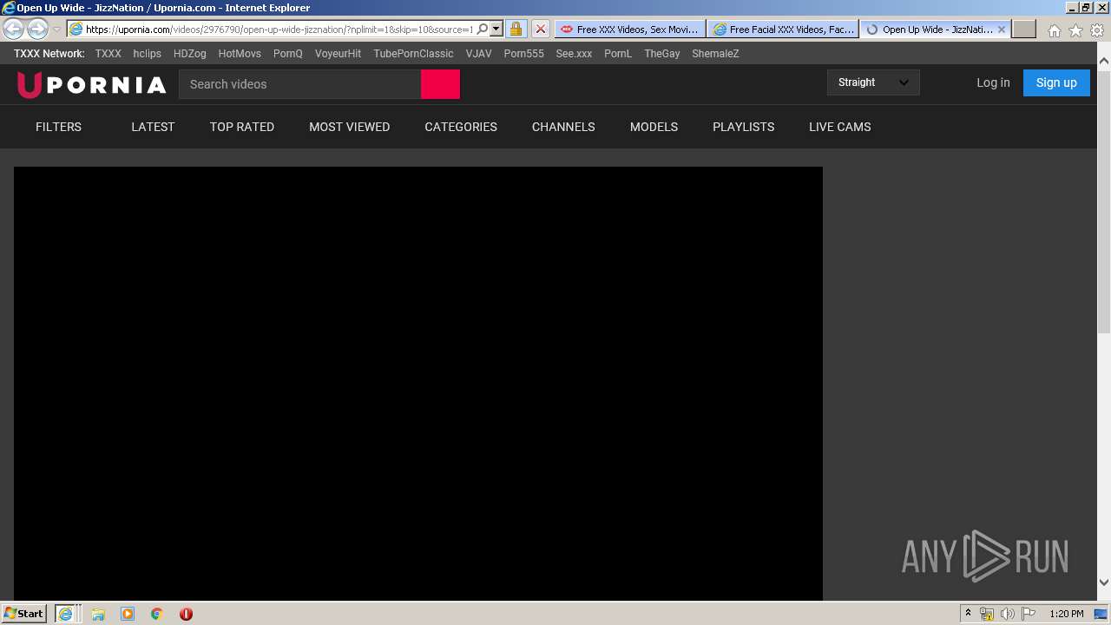
Task: Open the CATEGORIES page
Action: (x=461, y=127)
